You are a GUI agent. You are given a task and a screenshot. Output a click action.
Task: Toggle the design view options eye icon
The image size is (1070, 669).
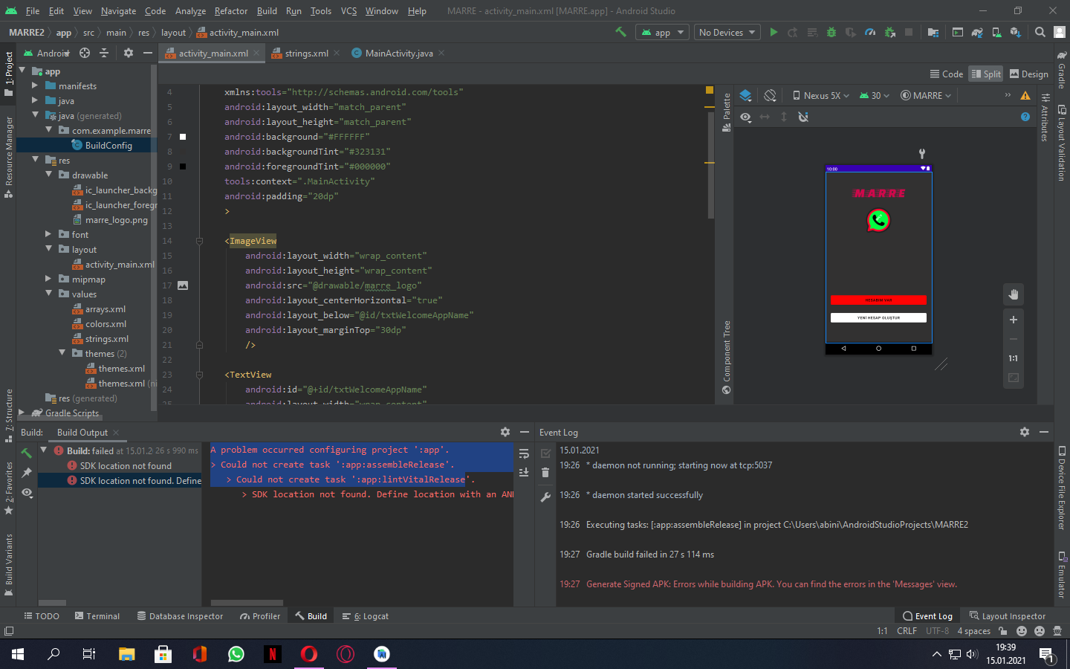745,117
